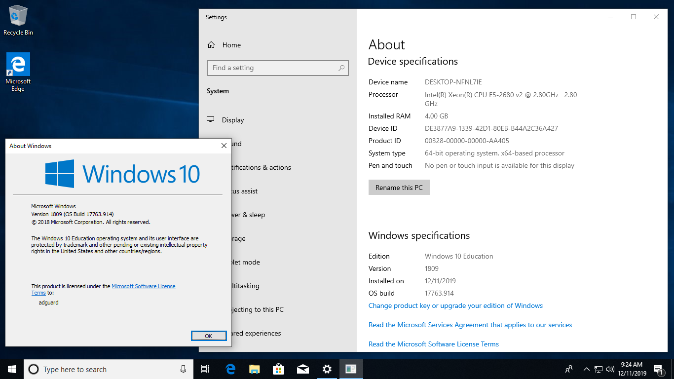This screenshot has height=379, width=674.
Task: Launch Edge from the taskbar
Action: pos(230,369)
